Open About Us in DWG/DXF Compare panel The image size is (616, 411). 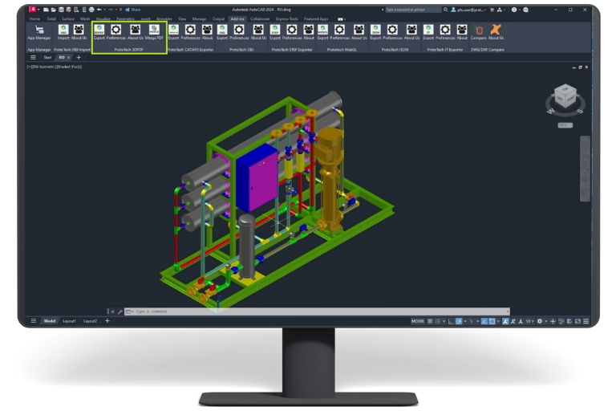496,32
